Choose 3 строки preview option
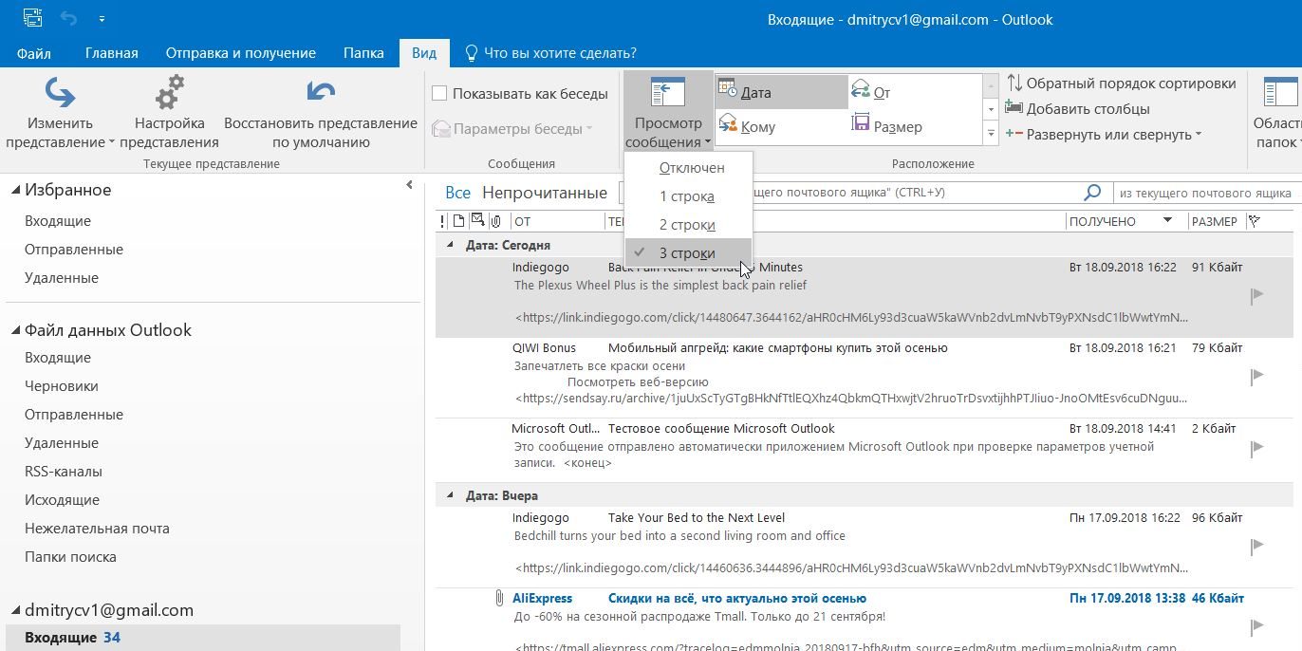The width and height of the screenshot is (1302, 651). click(x=688, y=253)
